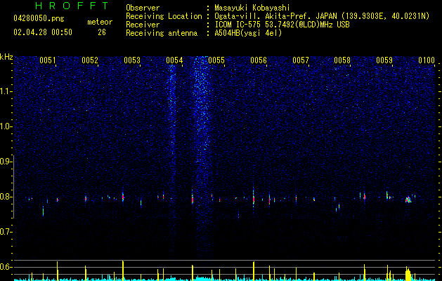Click the Observer label
Viewport: 442px width, 281px height.
(143, 8)
